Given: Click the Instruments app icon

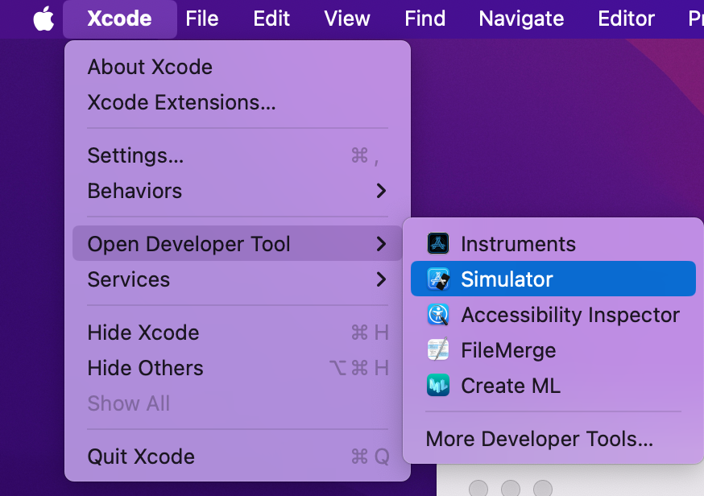Looking at the screenshot, I should (437, 244).
